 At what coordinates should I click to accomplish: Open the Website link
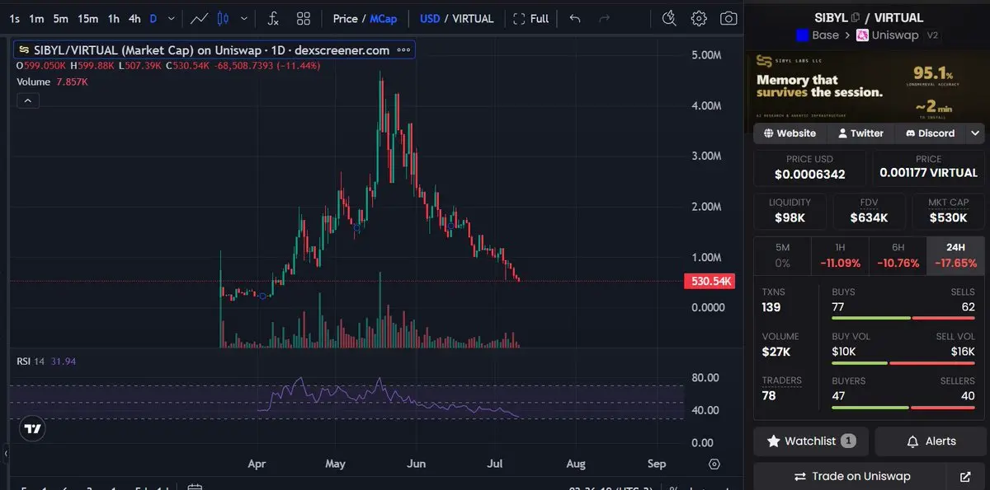(x=790, y=133)
